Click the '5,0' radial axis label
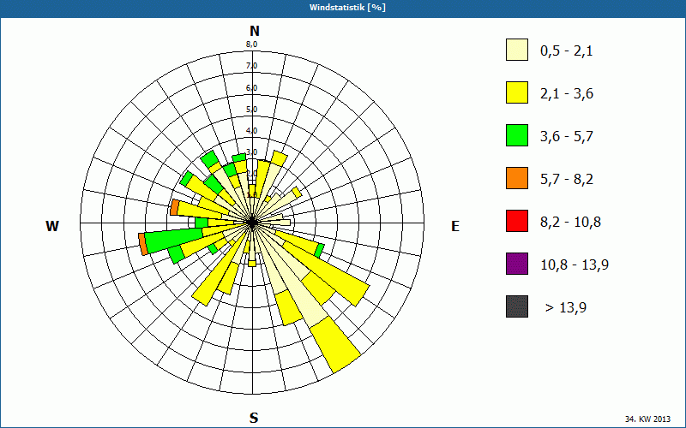 point(251,110)
